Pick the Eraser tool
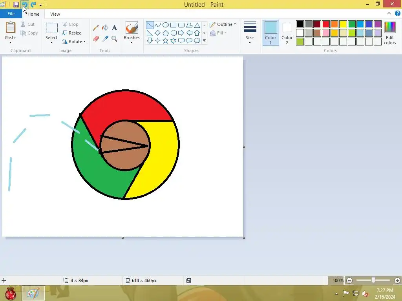 [x=96, y=39]
